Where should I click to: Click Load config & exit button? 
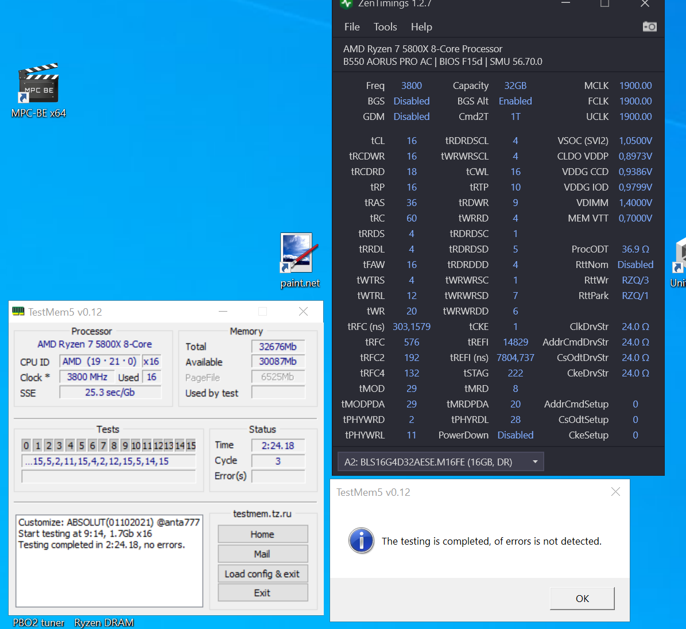pyautogui.click(x=262, y=573)
